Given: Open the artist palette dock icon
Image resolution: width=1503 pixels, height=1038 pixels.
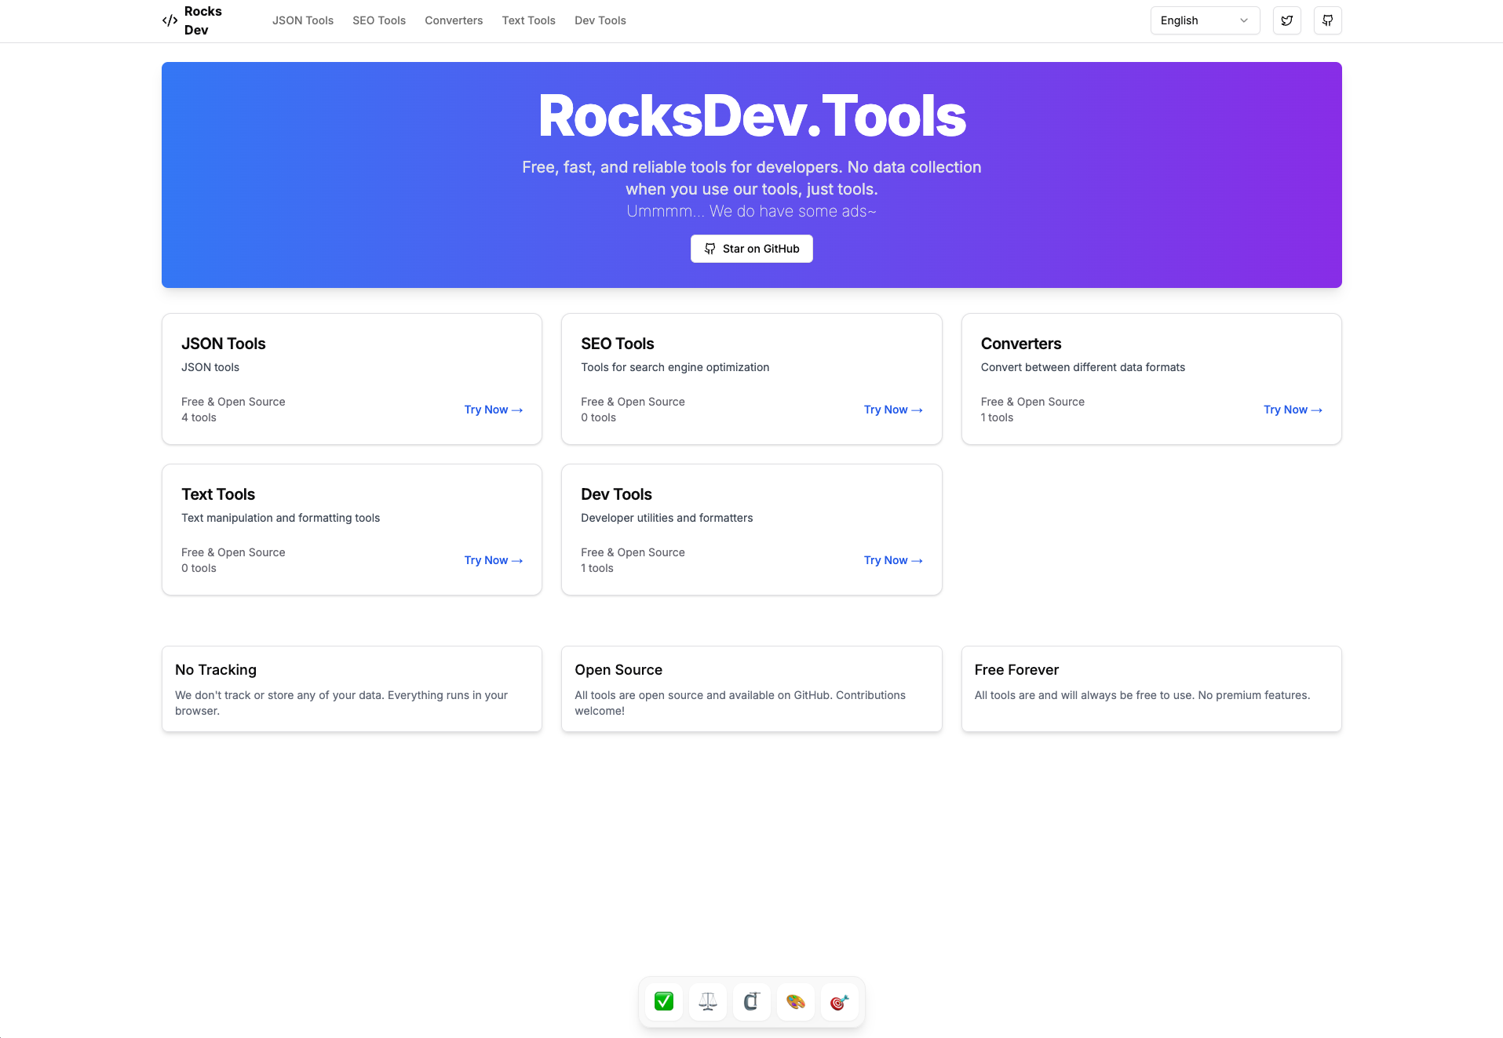Looking at the screenshot, I should 796,1002.
